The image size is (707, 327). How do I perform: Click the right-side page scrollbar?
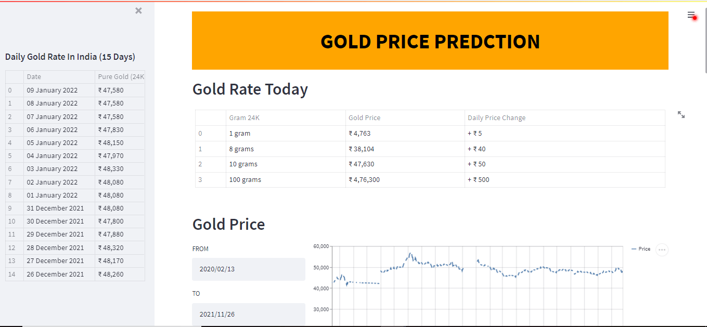(704, 39)
